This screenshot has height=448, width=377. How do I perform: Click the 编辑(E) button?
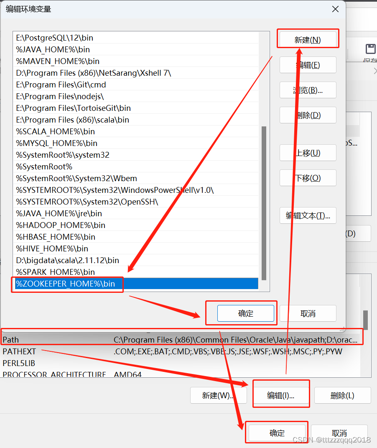(x=308, y=65)
